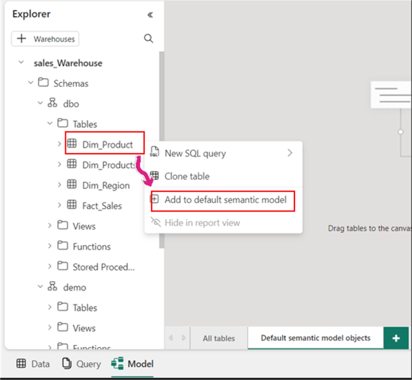Add a new layout with green plus
This screenshot has width=412, height=380.
396,338
